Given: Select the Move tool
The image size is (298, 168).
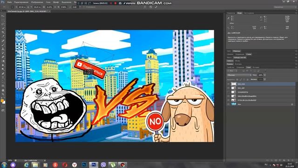Looking at the screenshot, I should point(3,16).
